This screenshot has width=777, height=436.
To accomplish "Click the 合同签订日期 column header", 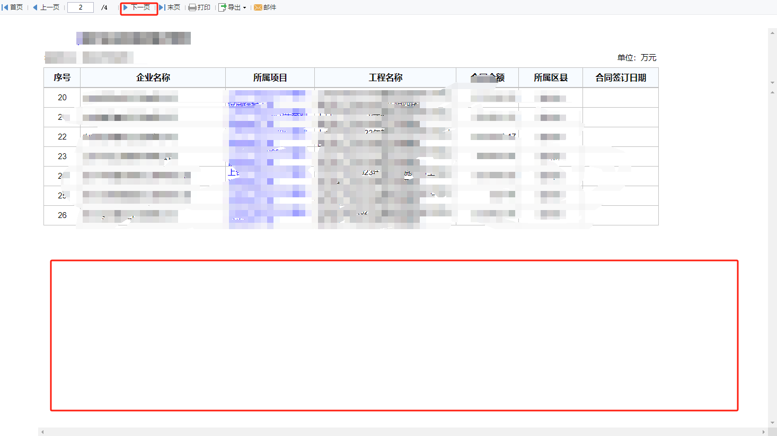I will tap(621, 77).
